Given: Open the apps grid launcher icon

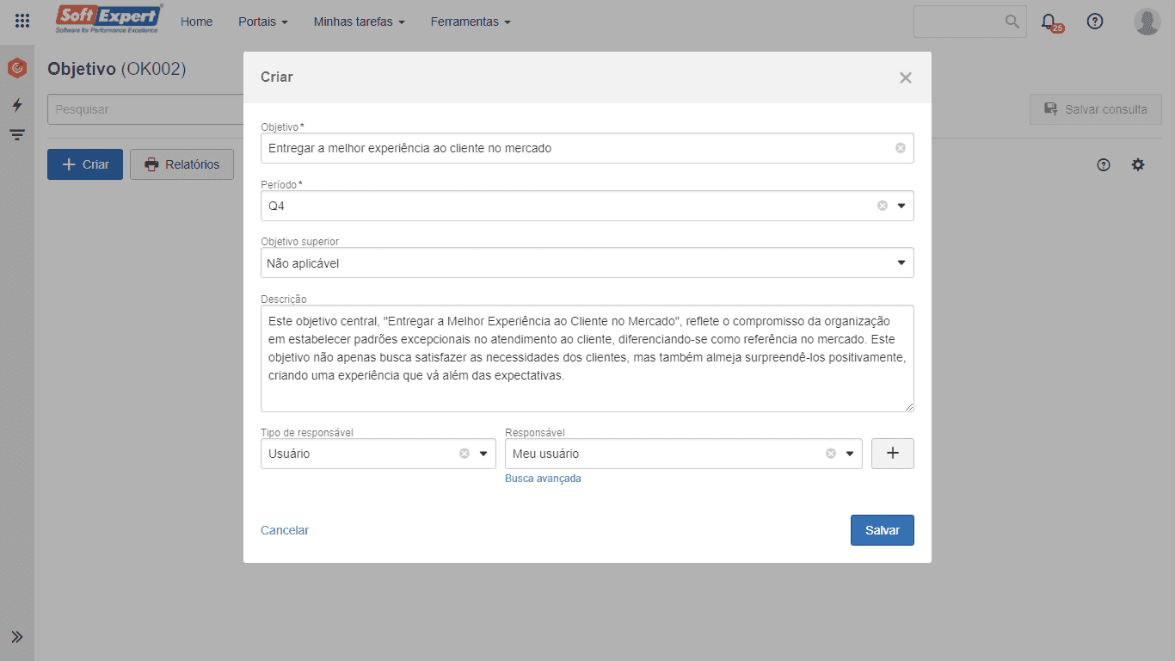Looking at the screenshot, I should (22, 22).
